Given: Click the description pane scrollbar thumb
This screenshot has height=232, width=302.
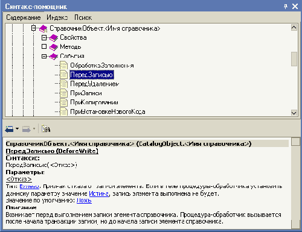Looking at the screenshot, I should coord(296,142).
